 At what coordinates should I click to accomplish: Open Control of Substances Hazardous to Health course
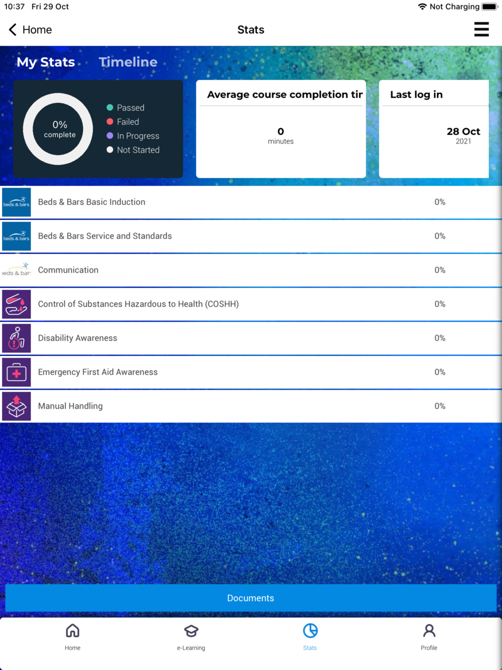click(x=251, y=304)
